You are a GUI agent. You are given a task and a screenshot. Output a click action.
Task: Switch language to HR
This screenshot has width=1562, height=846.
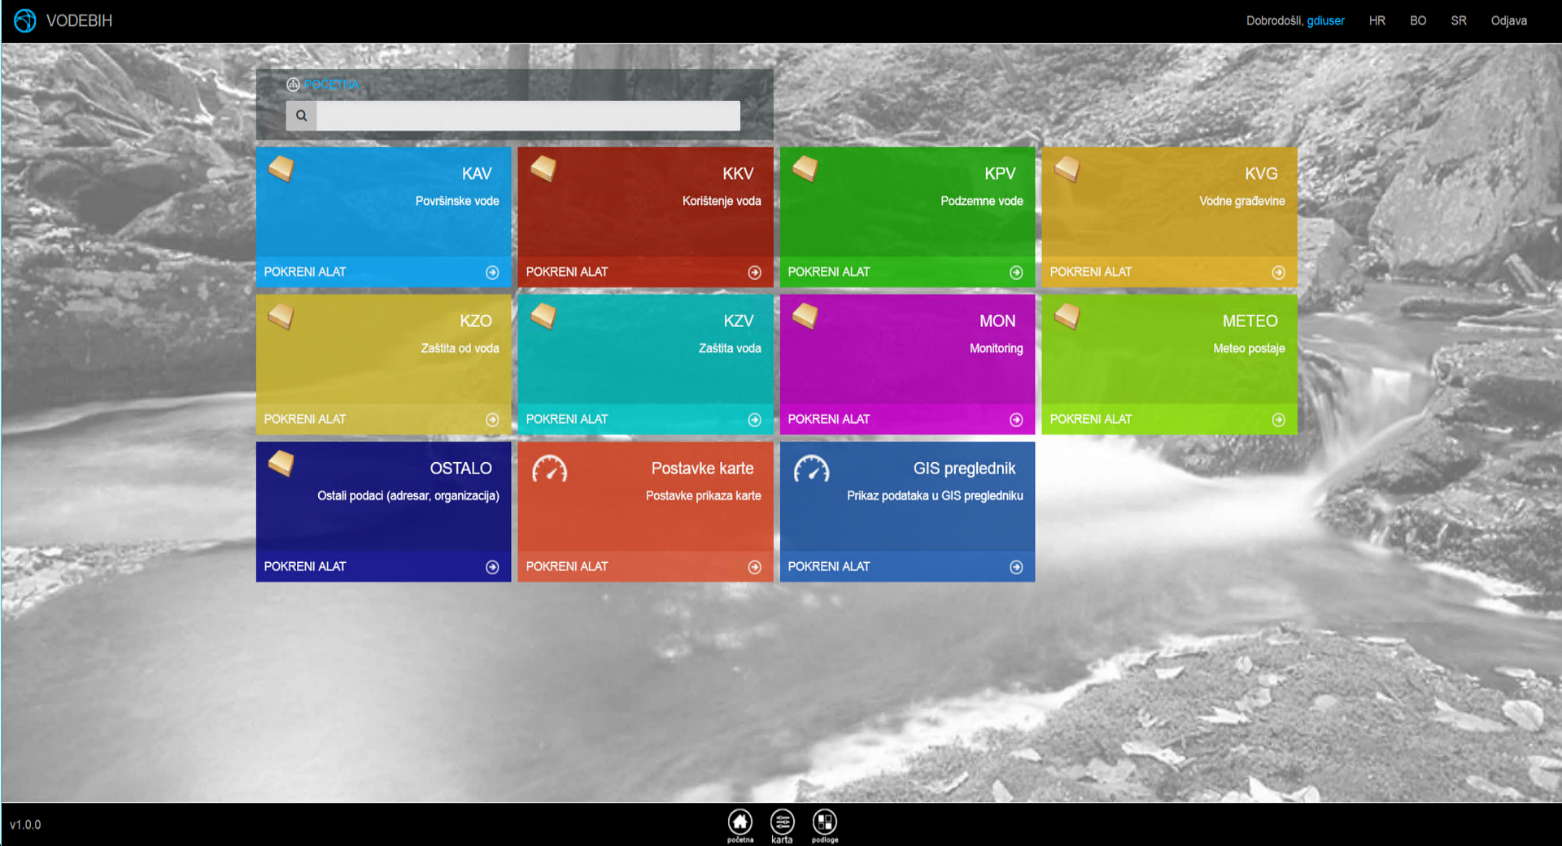(x=1377, y=21)
